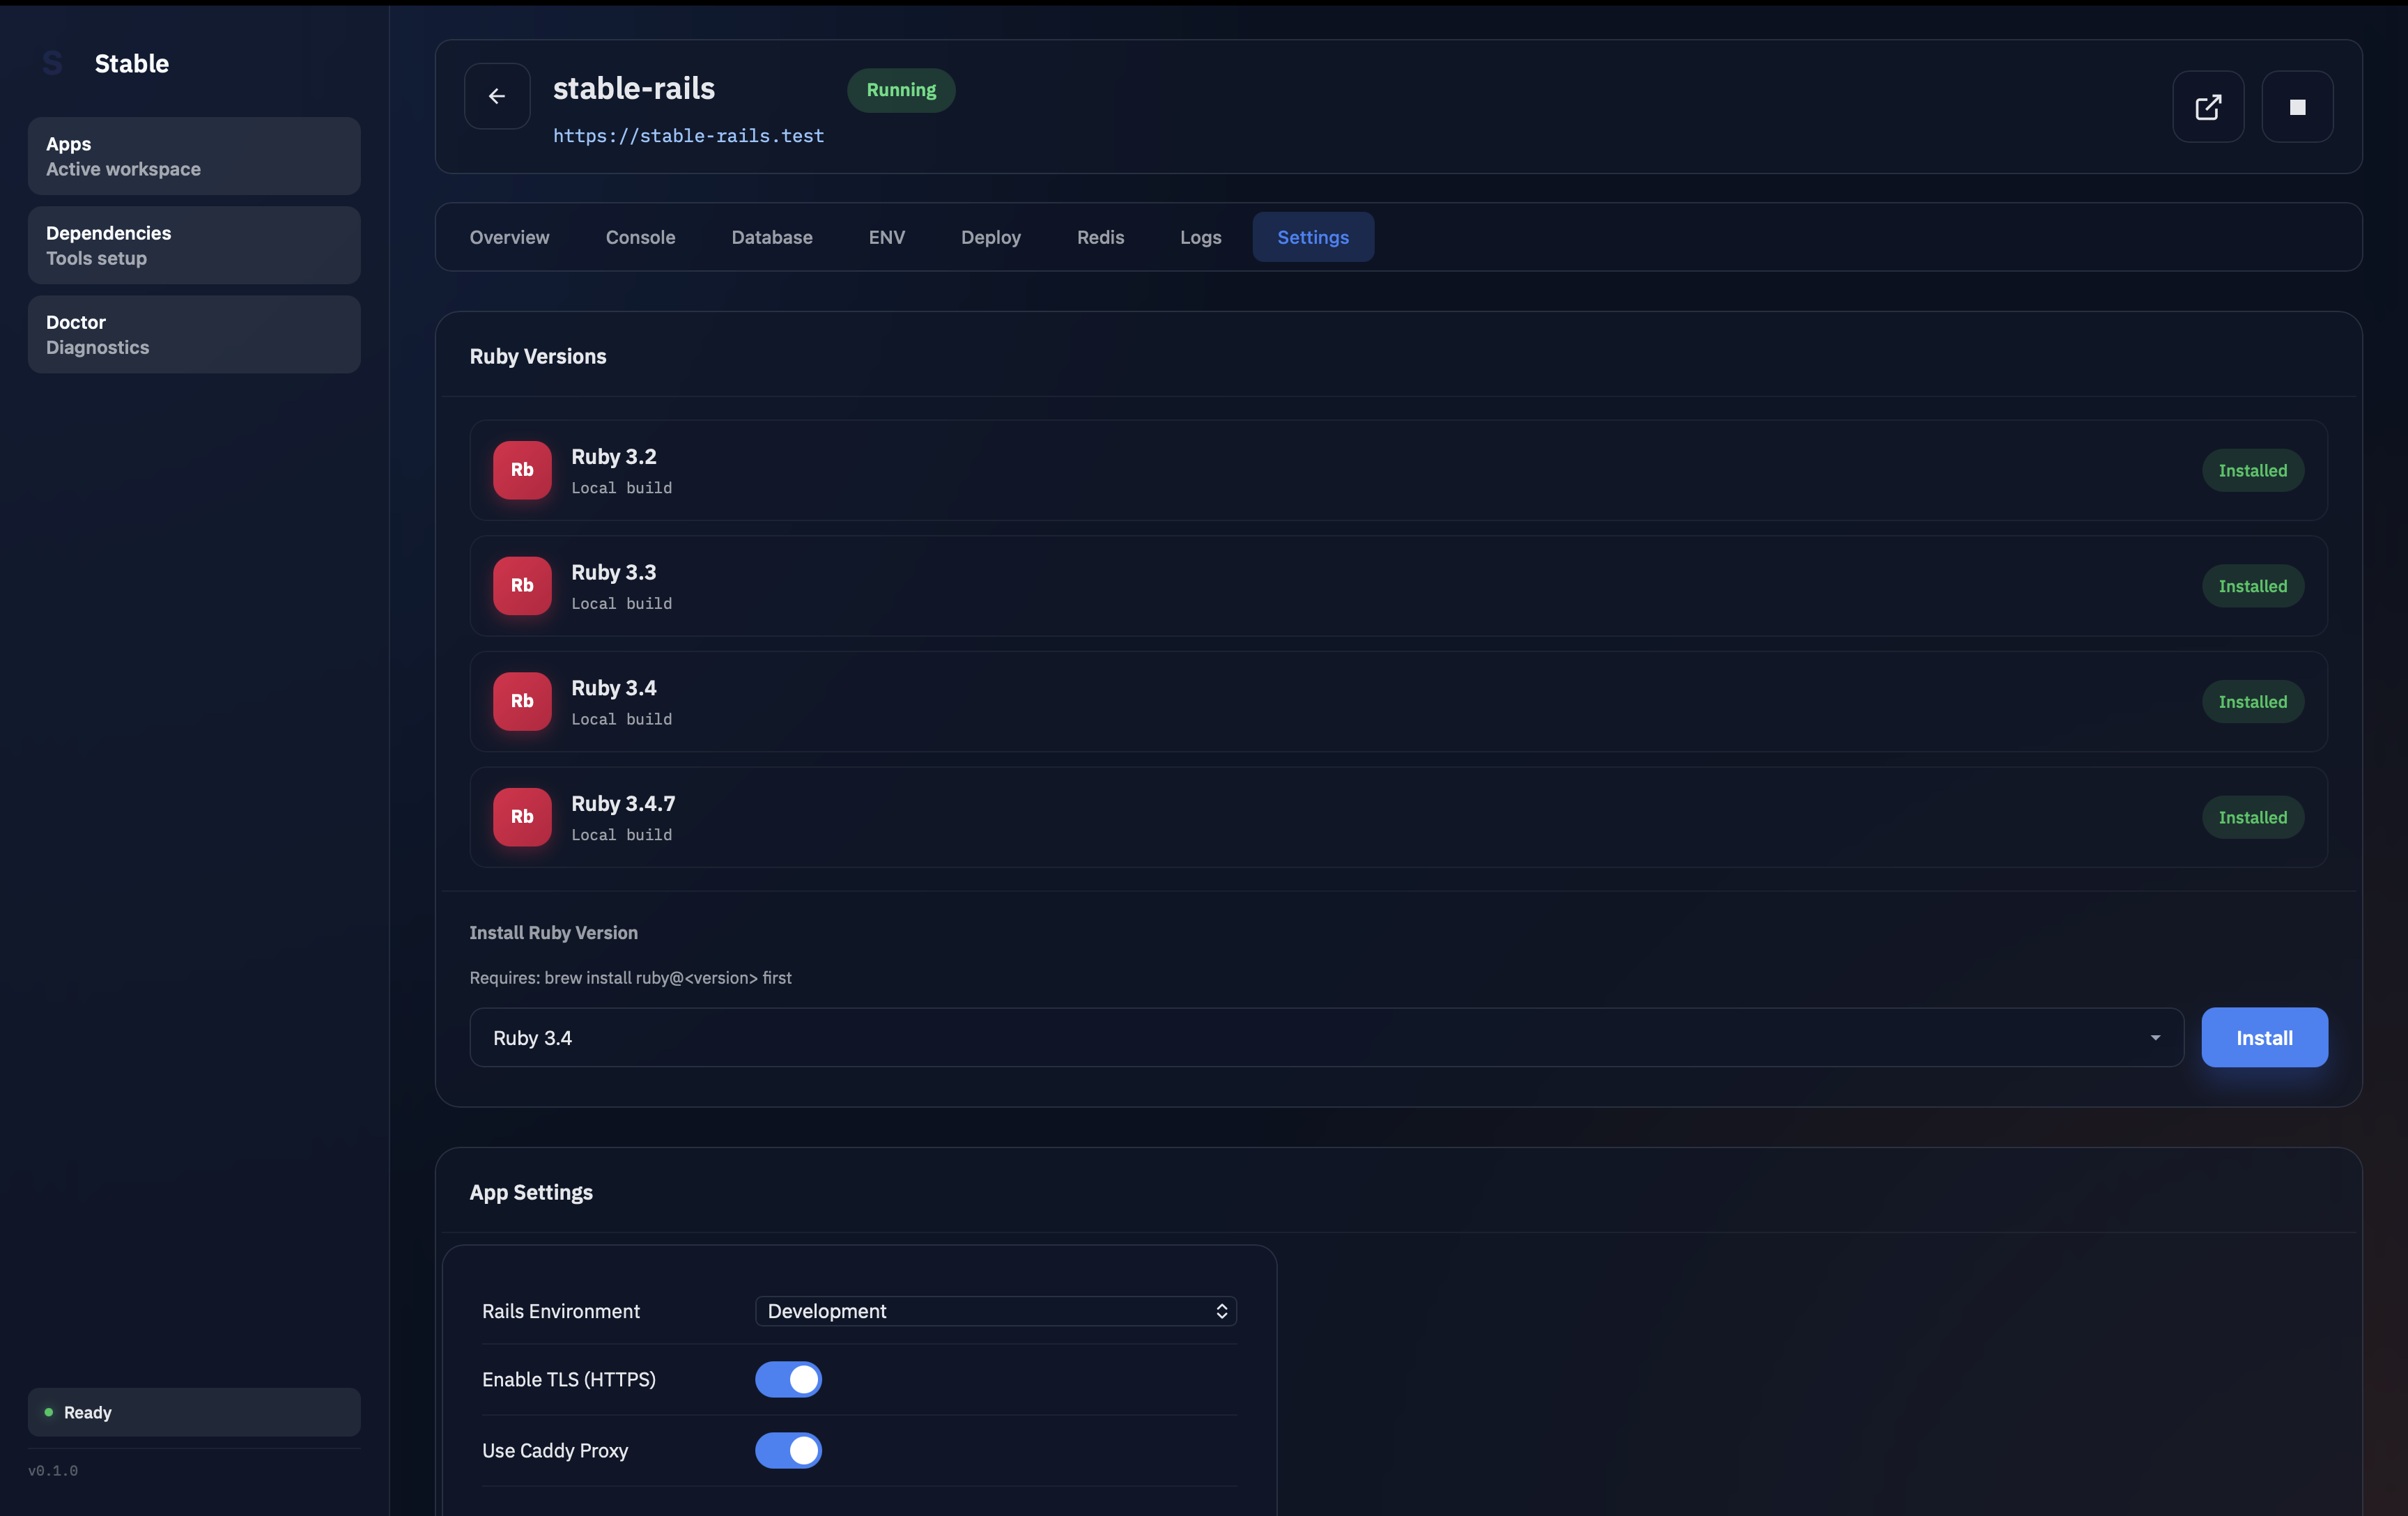Click the Stable app name in sidebar
The height and width of the screenshot is (1516, 2408).
click(x=132, y=64)
